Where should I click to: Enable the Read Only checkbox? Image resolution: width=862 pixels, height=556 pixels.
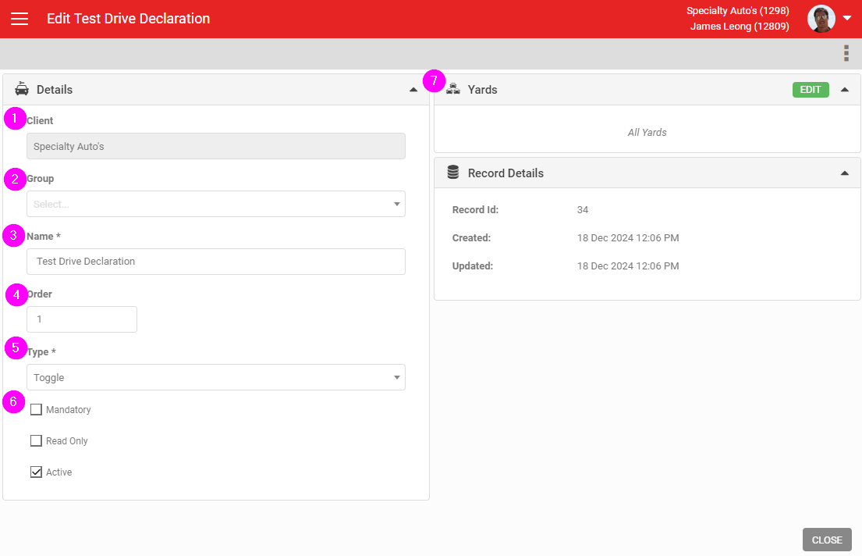click(x=37, y=441)
